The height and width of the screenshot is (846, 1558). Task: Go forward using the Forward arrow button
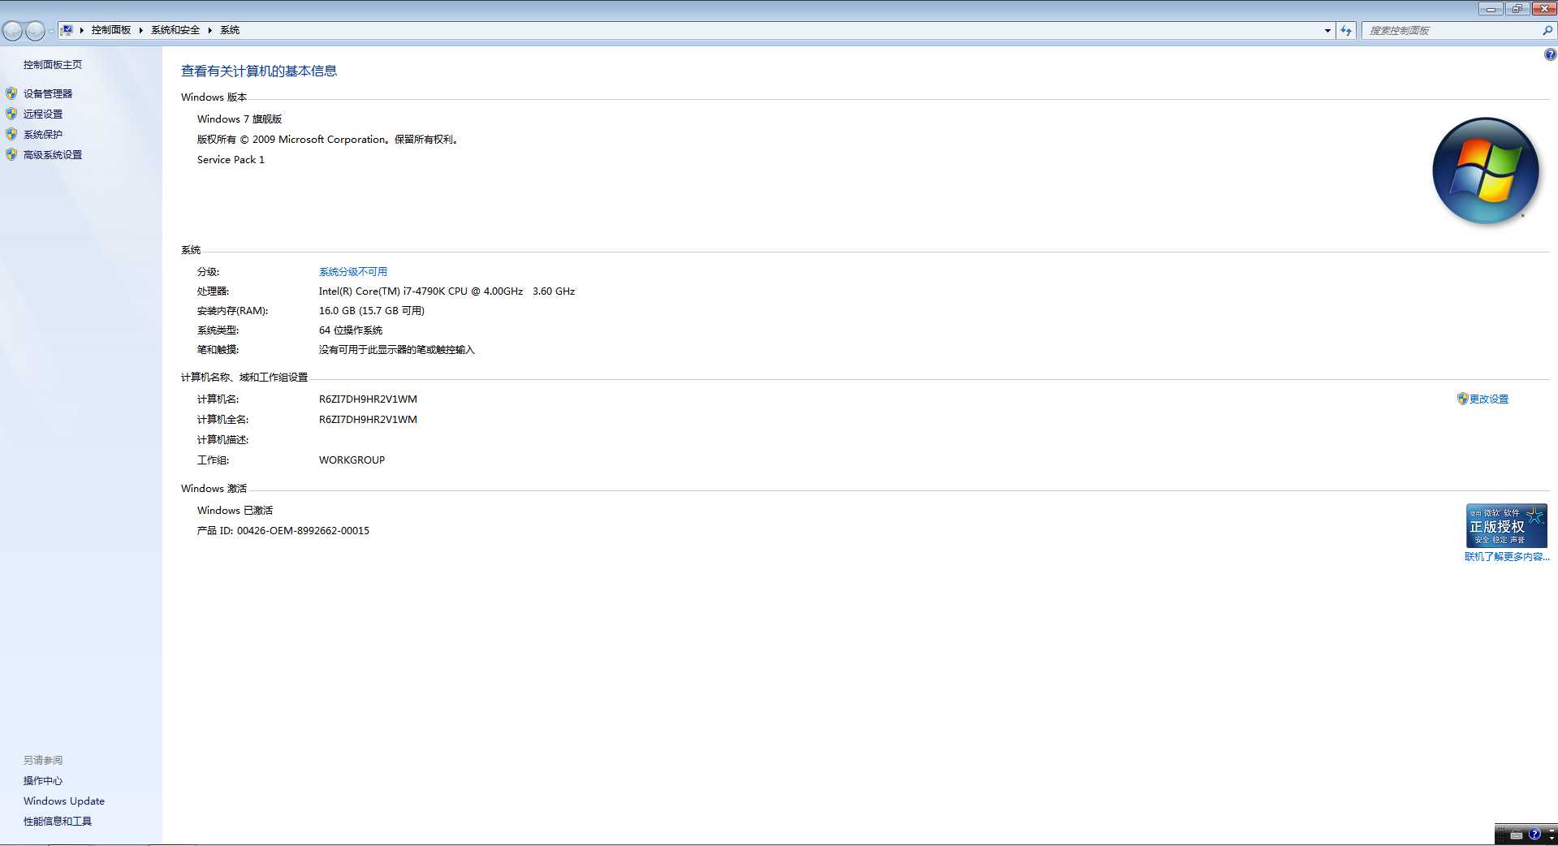(x=35, y=31)
